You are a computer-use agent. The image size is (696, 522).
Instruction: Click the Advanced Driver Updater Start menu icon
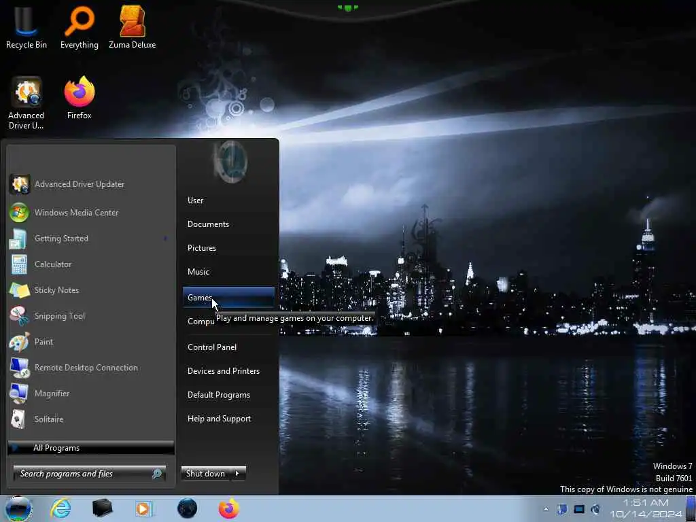tap(20, 184)
